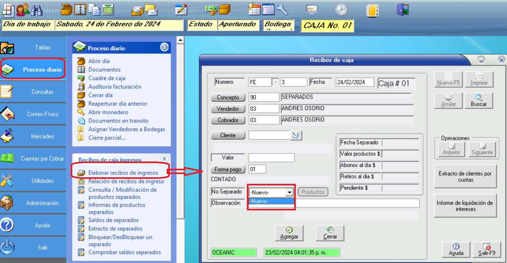The width and height of the screenshot is (507, 263).
Task: Click the pencil notepad icon in toolbar
Action: [181, 10]
